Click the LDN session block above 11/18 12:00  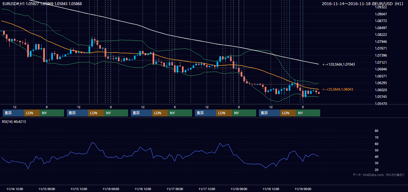tap(288, 113)
